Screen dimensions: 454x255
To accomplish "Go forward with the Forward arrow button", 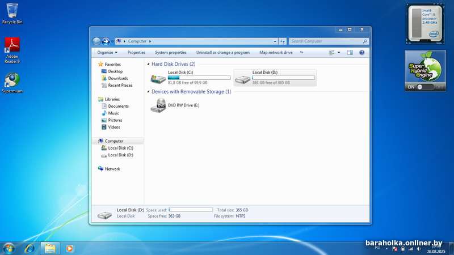I will pos(106,41).
